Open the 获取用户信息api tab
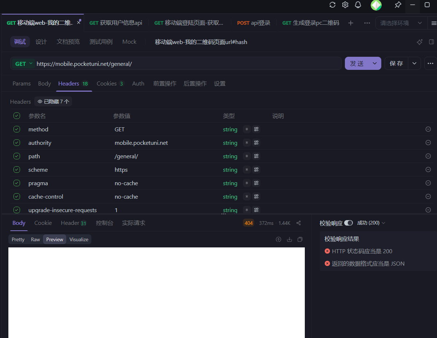Image resolution: width=437 pixels, height=338 pixels. click(116, 23)
